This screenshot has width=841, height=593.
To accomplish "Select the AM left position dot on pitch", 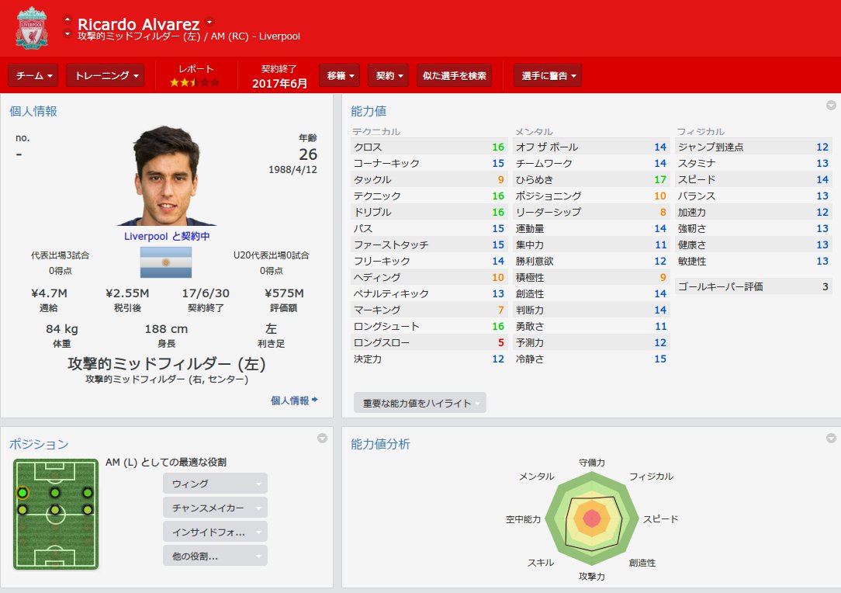I will click(x=22, y=493).
